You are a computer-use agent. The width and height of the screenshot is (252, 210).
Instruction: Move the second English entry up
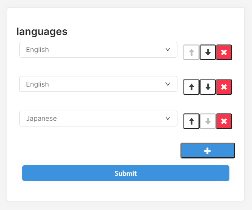coord(191,87)
